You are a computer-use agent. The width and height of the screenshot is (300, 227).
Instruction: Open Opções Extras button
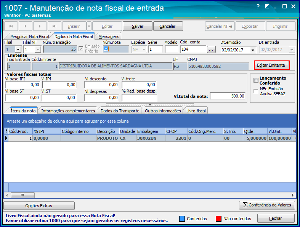pyautogui.click(x=39, y=206)
